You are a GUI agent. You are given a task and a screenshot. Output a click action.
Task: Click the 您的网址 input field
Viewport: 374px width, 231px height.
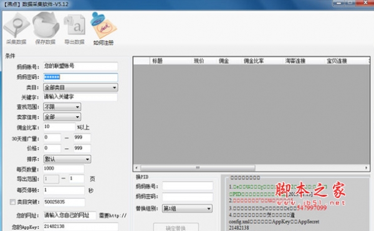tap(70, 215)
